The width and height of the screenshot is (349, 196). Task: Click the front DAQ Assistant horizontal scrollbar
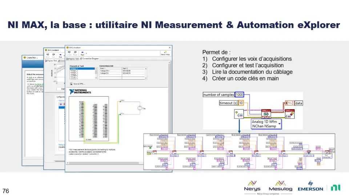(x=104, y=163)
